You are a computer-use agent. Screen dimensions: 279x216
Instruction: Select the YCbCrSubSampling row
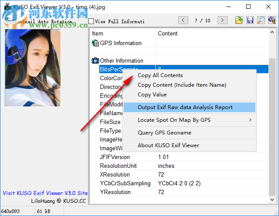tap(179, 183)
